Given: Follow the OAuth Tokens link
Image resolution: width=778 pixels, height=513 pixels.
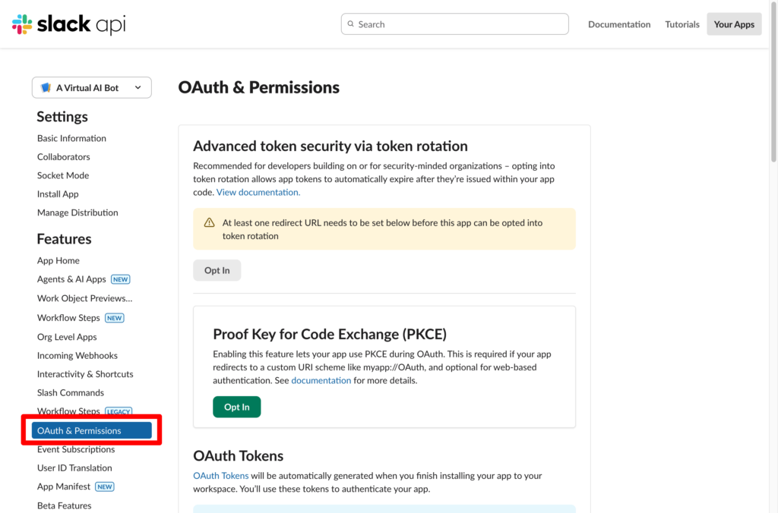Looking at the screenshot, I should point(220,477).
